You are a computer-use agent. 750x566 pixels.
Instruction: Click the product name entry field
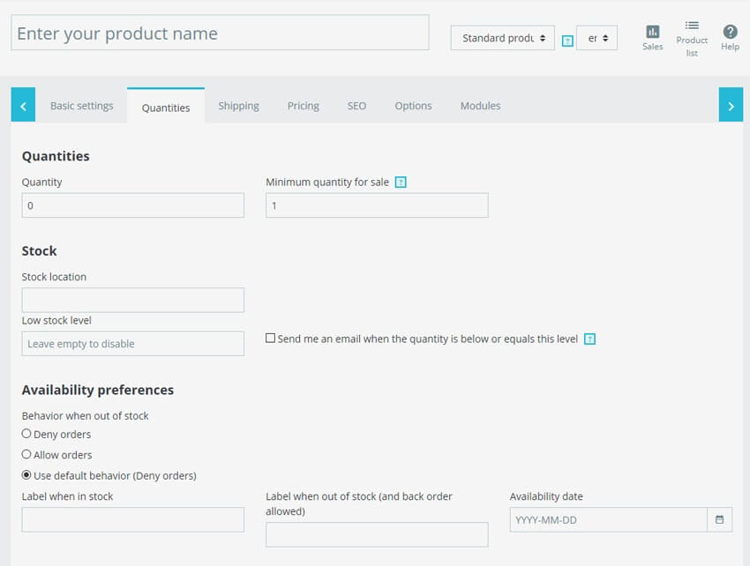click(219, 33)
